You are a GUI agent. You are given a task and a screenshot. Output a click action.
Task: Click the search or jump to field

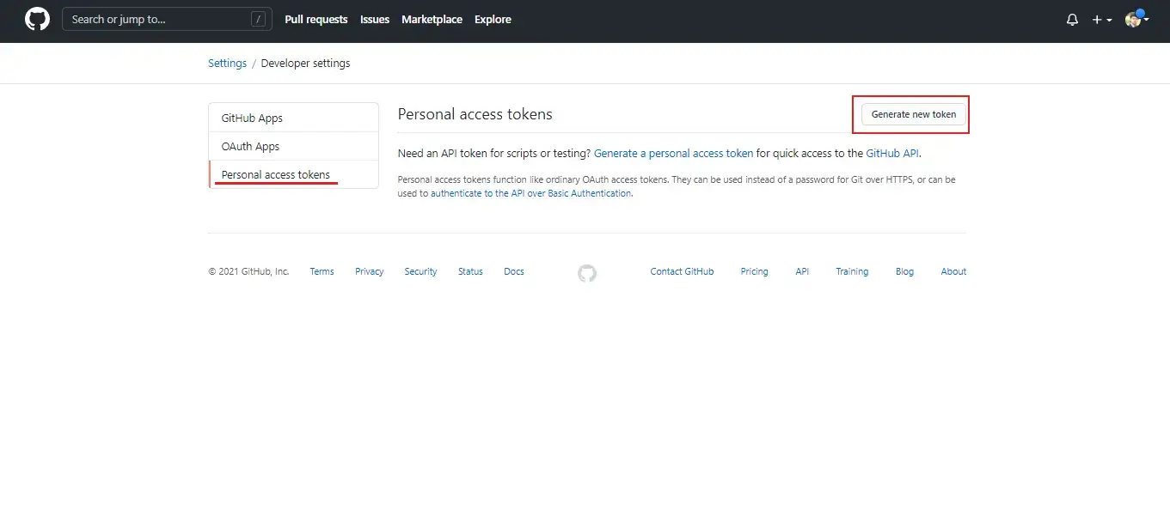point(167,19)
